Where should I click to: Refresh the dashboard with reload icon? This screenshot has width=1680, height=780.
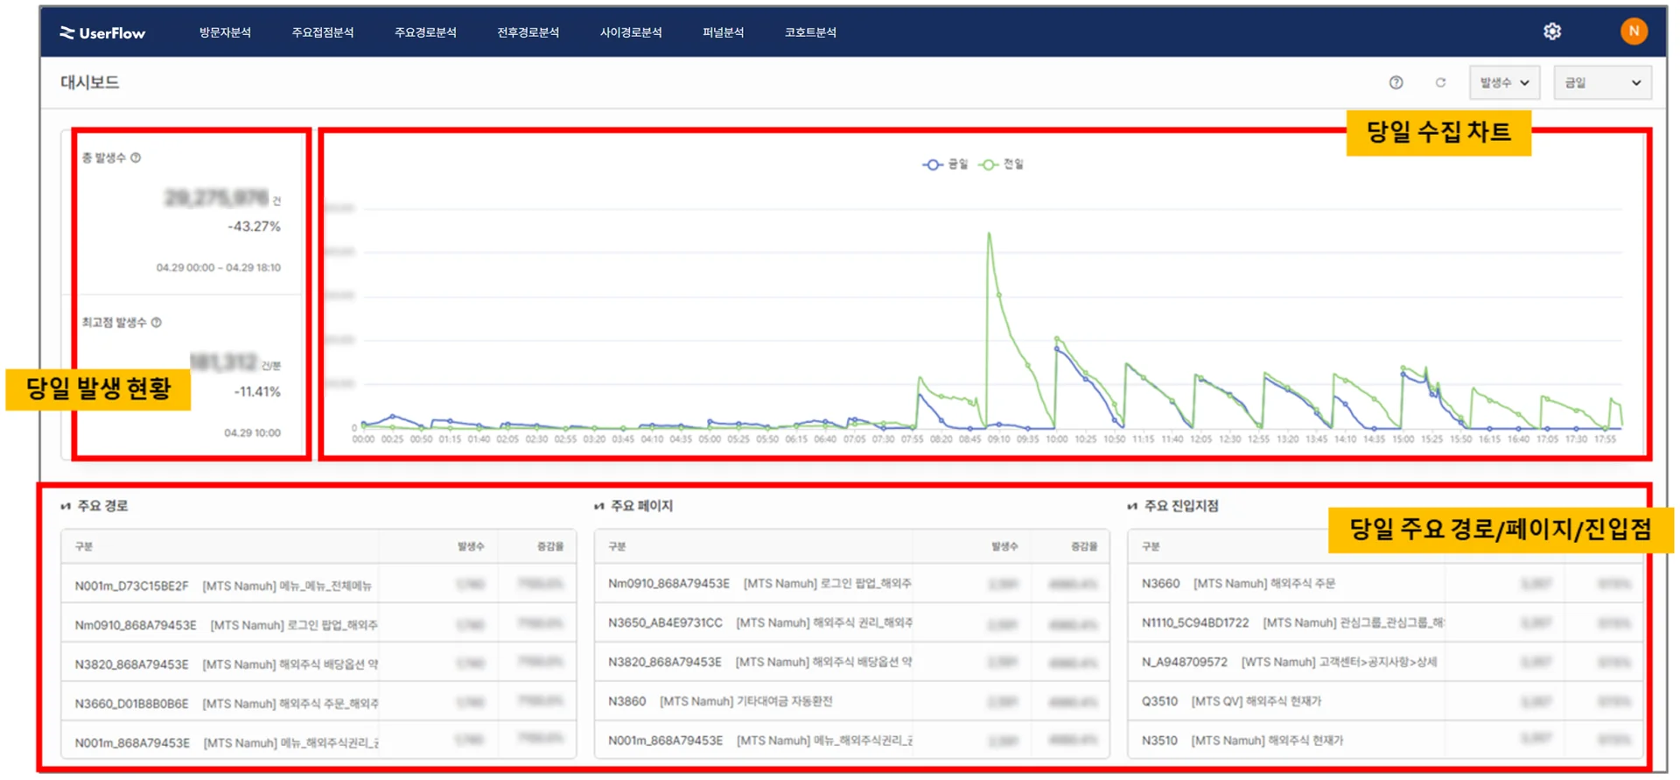point(1440,82)
